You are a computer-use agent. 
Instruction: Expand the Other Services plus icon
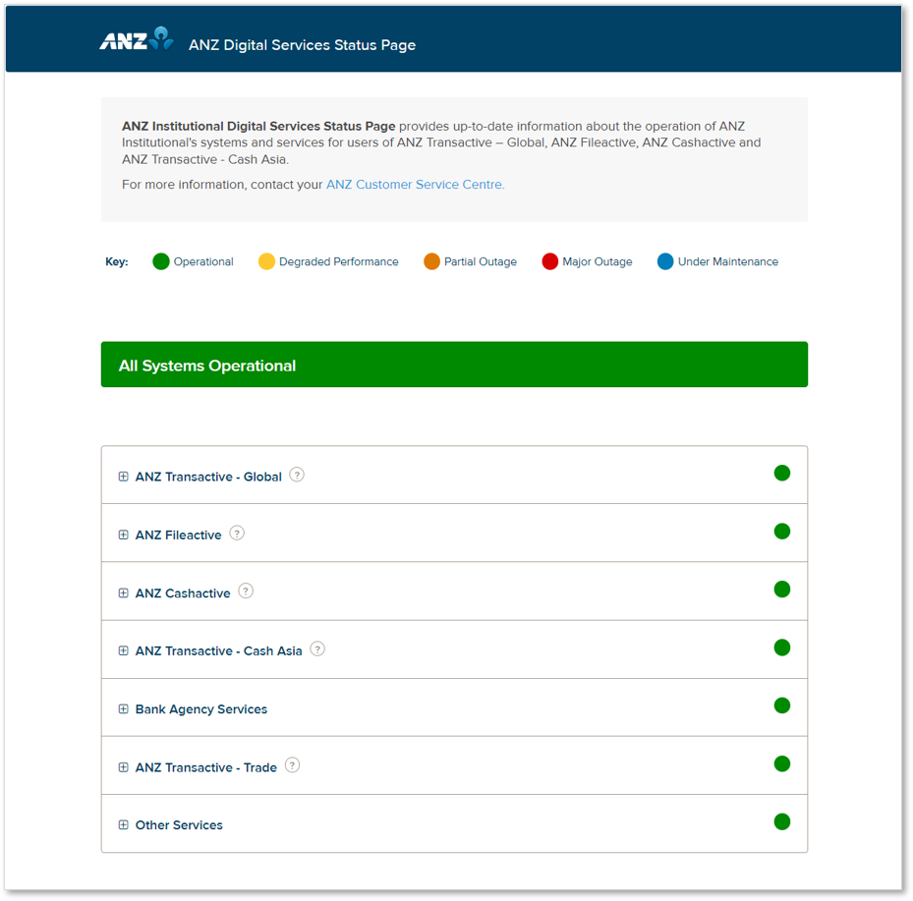click(x=124, y=825)
